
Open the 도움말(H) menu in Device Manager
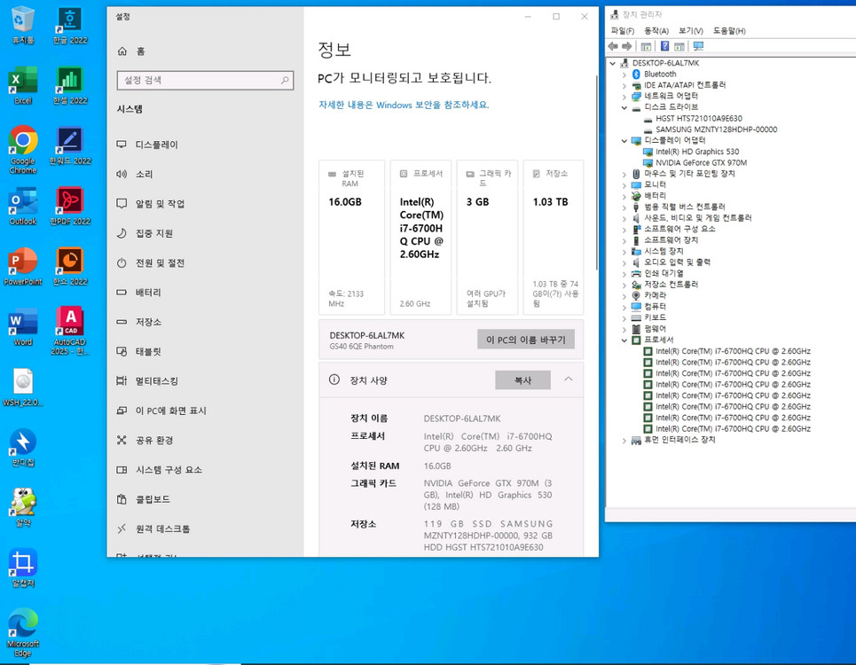tap(729, 31)
